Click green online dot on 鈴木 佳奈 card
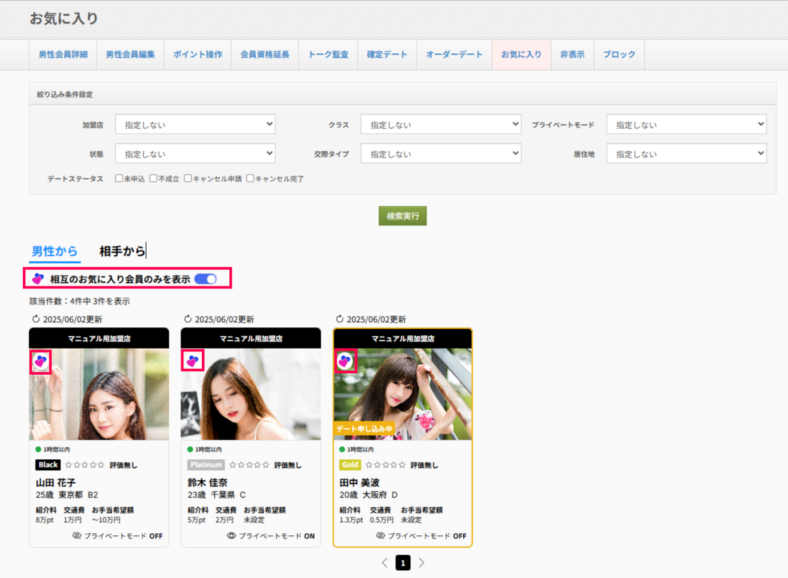788x578 pixels. point(190,449)
